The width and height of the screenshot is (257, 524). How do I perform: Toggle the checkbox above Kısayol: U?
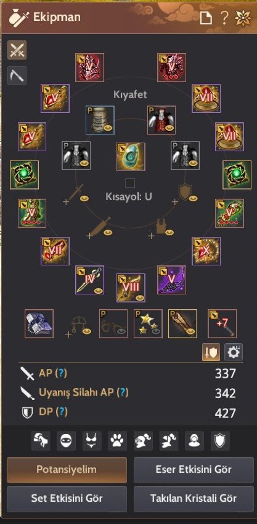pyautogui.click(x=130, y=183)
